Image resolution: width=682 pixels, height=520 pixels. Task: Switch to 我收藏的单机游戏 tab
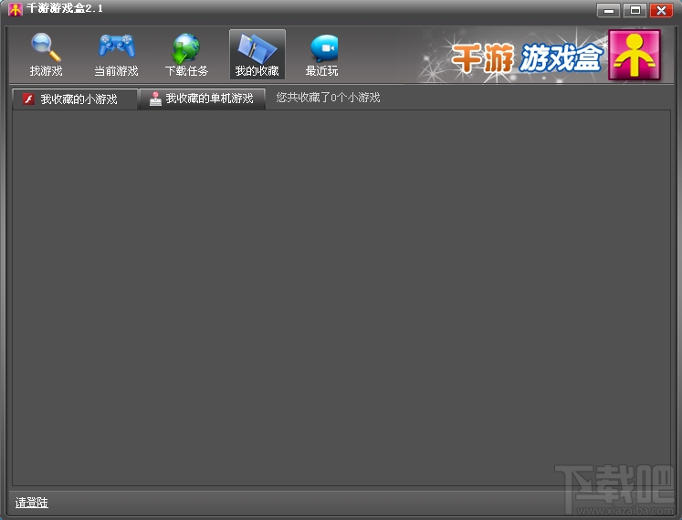[x=203, y=99]
